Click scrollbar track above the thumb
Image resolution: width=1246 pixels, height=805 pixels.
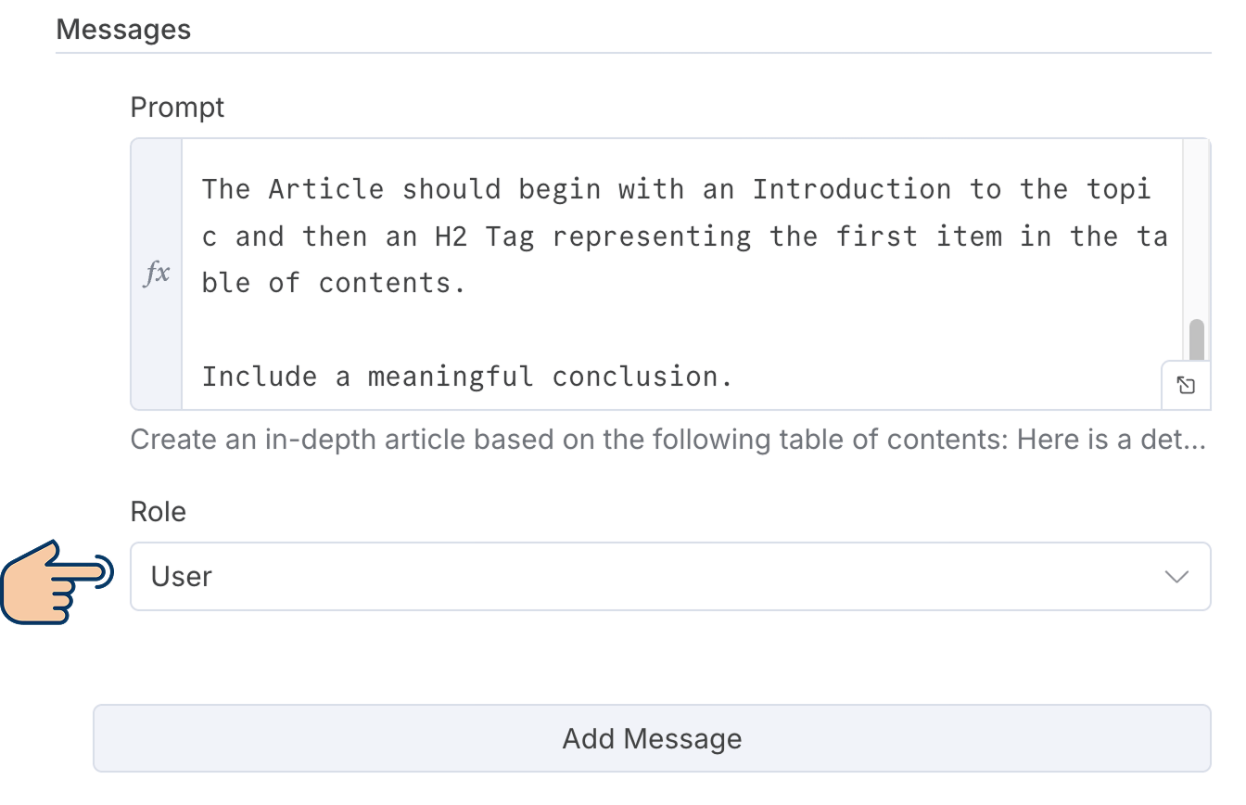pyautogui.click(x=1196, y=232)
